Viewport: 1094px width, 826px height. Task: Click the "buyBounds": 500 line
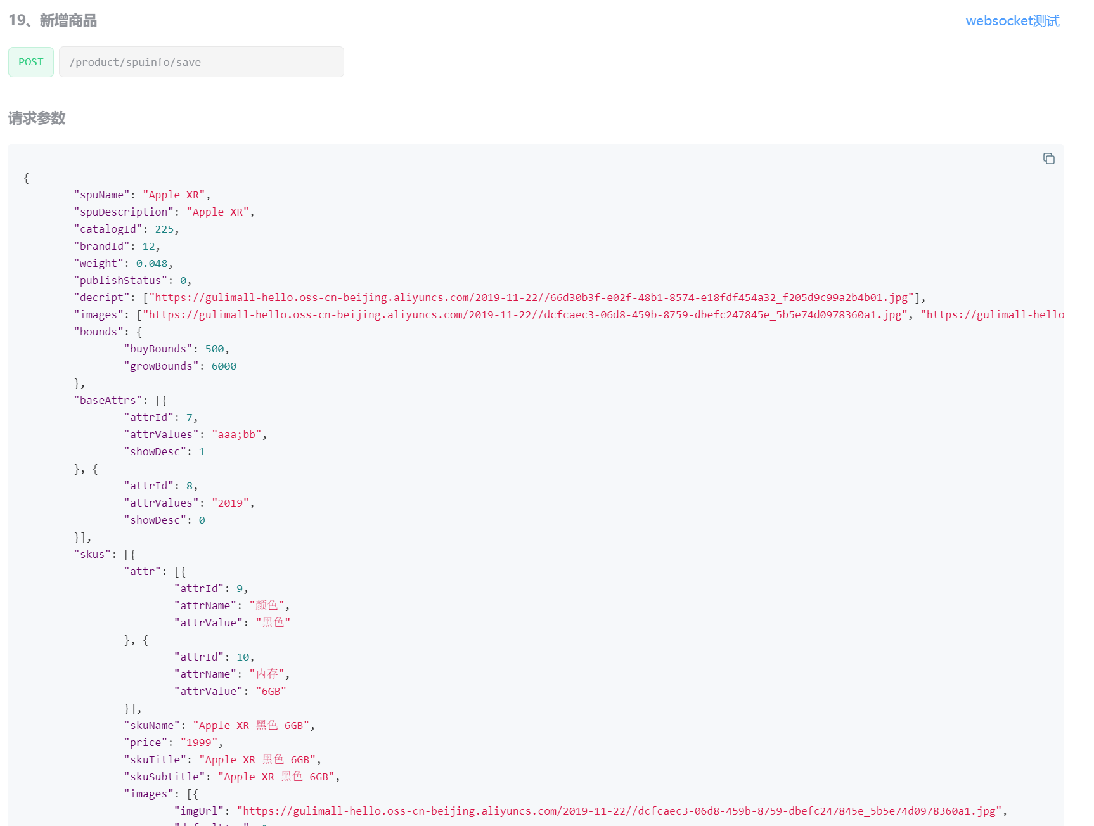point(177,349)
